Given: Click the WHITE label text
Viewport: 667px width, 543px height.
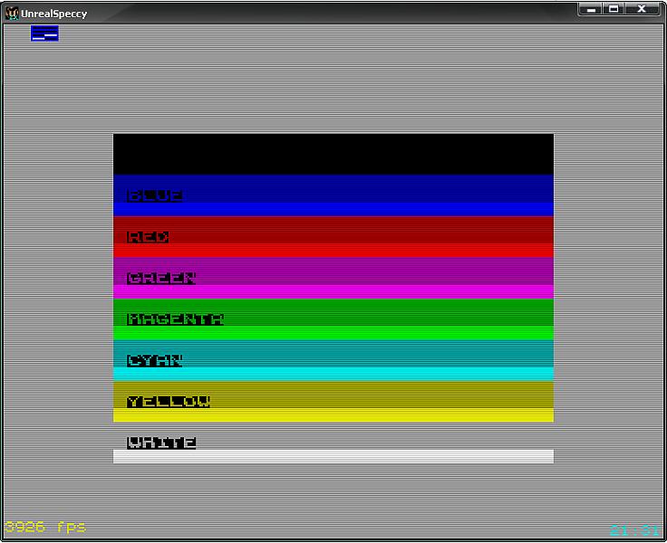Looking at the screenshot, I should click(161, 443).
